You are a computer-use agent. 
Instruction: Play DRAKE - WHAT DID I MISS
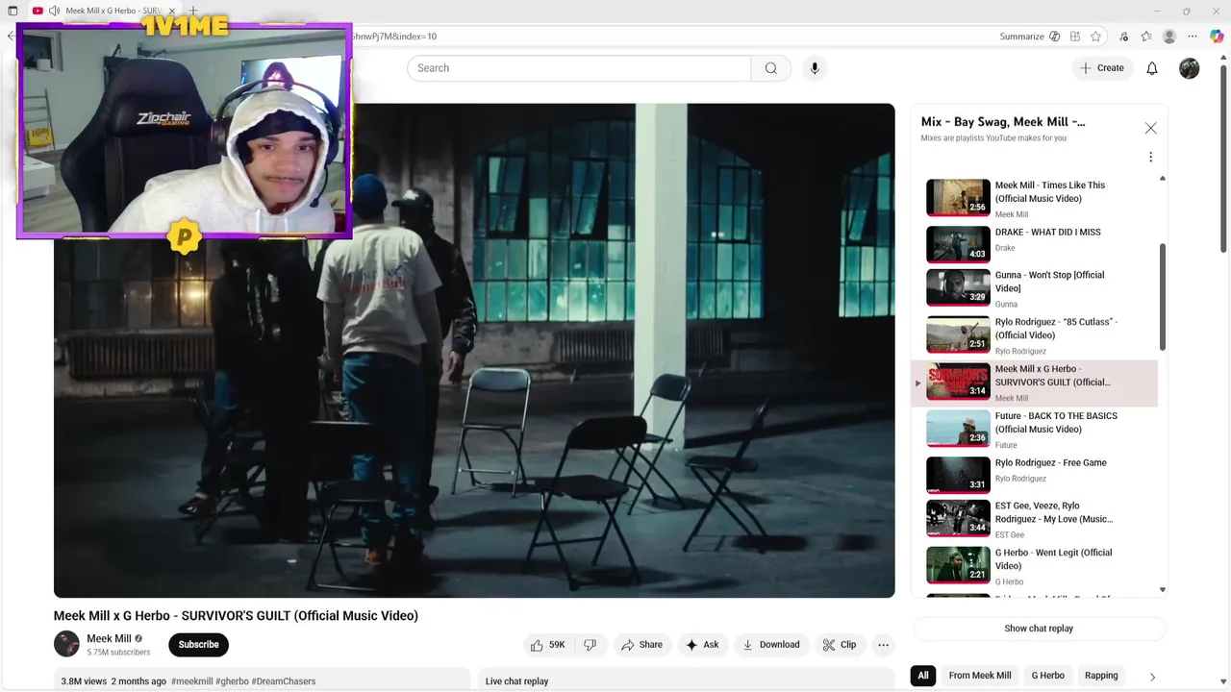click(1035, 244)
